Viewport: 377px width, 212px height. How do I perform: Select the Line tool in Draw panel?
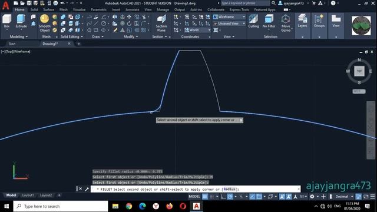96,24
